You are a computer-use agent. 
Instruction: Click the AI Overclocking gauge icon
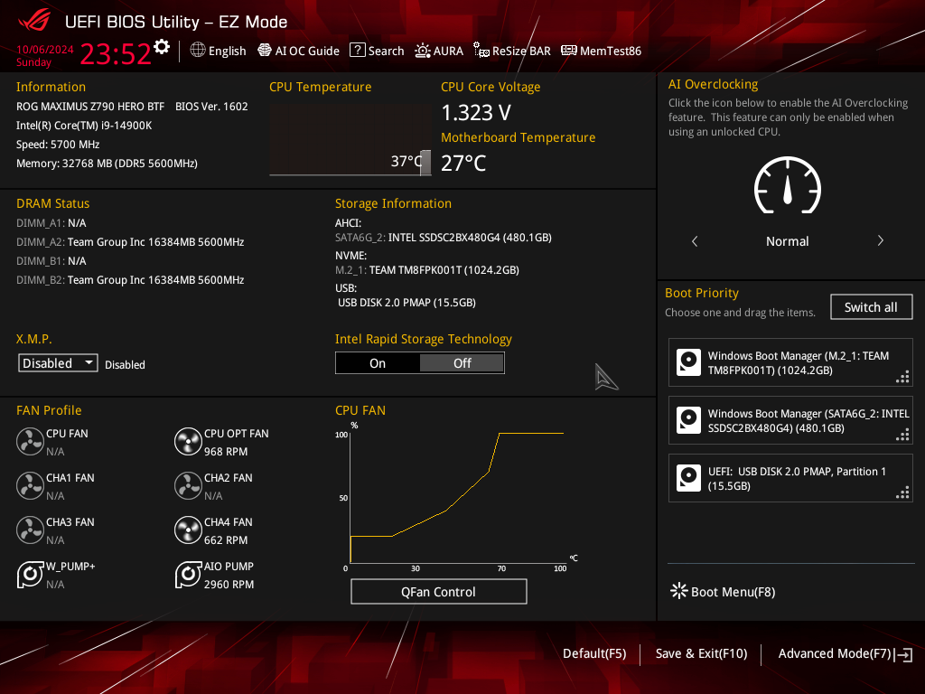788,185
